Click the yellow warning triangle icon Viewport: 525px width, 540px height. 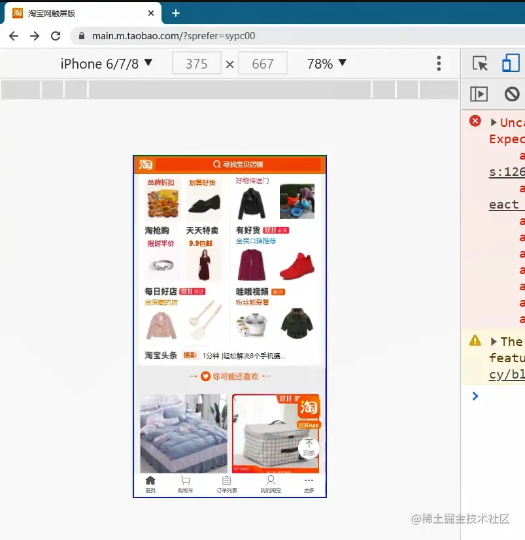coord(475,341)
